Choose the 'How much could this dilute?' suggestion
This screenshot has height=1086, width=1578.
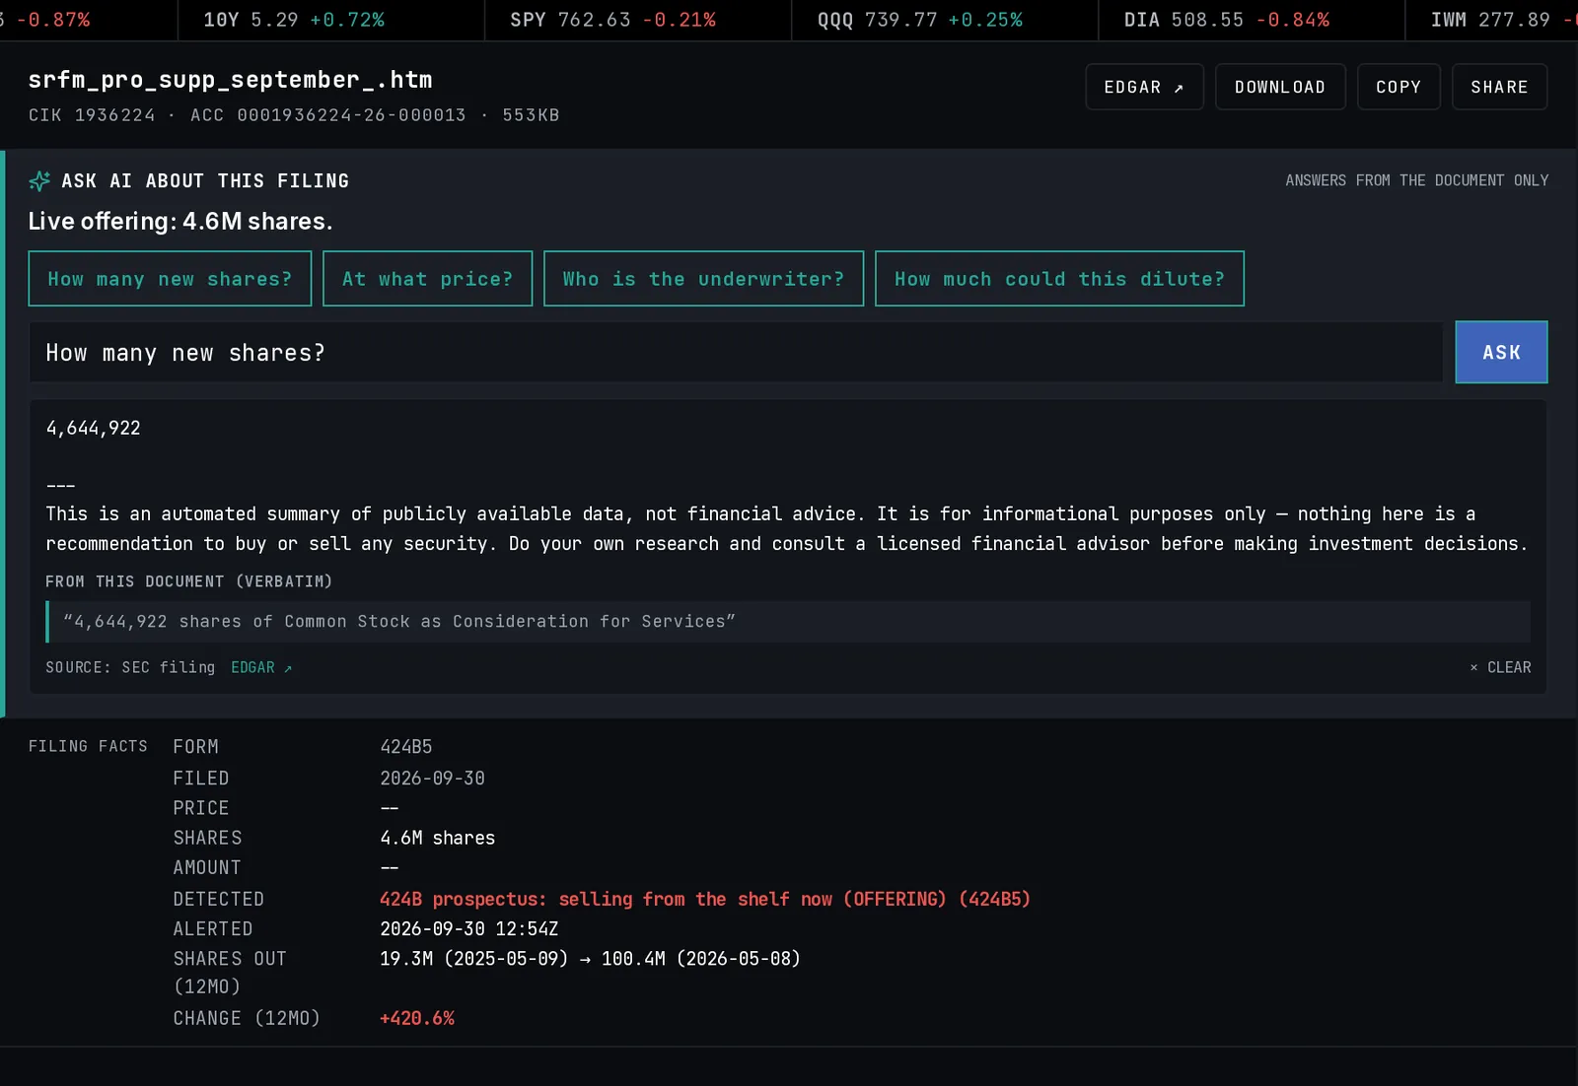[x=1059, y=279]
